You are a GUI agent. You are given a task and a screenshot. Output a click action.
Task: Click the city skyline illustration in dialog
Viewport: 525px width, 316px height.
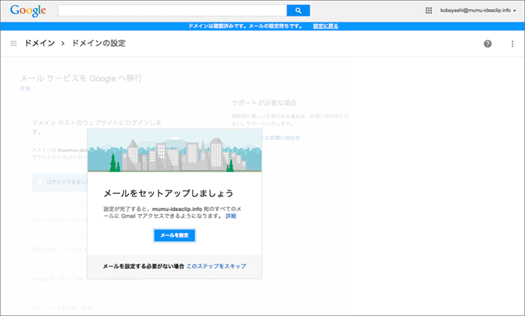click(175, 151)
